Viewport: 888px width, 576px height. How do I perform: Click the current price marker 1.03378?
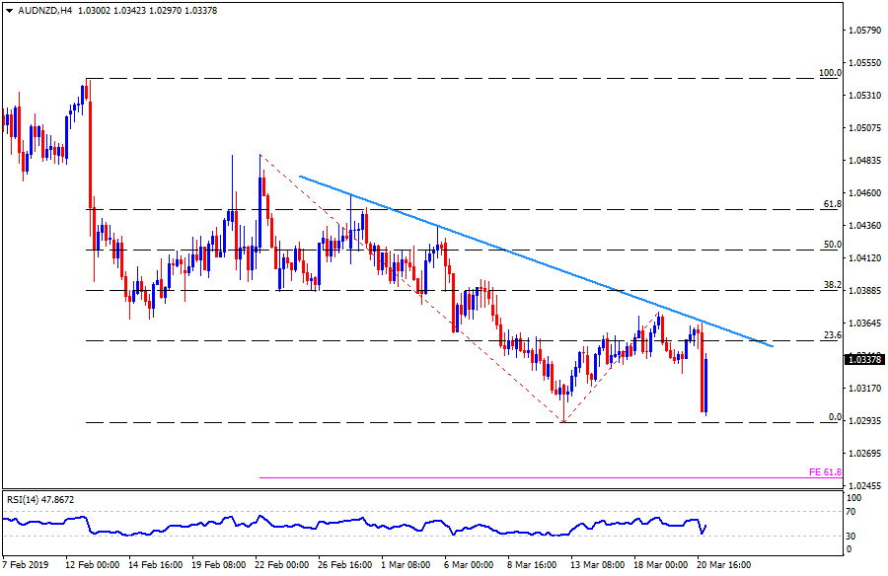pyautogui.click(x=864, y=360)
